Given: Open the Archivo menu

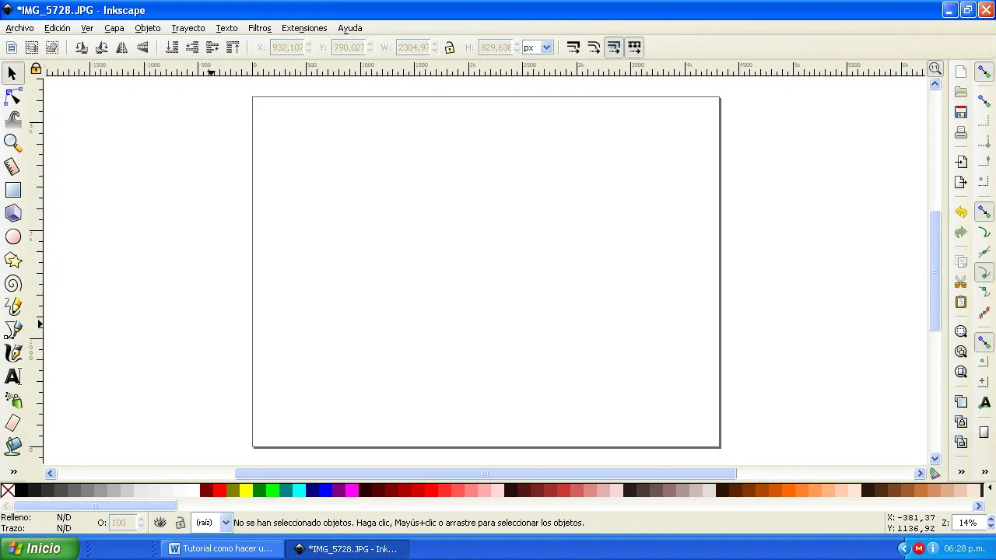Looking at the screenshot, I should [x=19, y=28].
